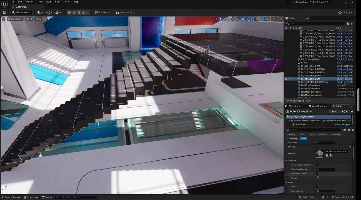The image size is (361, 200).
Task: Toggle grid snapping icon in viewport
Action: click(x=243, y=19)
